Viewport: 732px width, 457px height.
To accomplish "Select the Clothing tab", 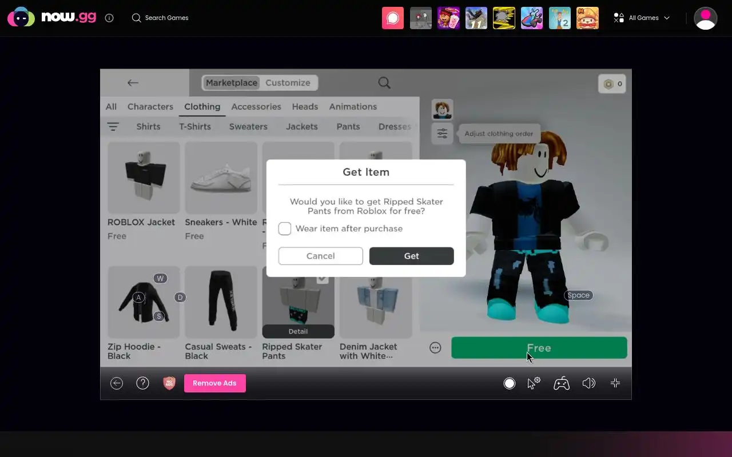I will point(202,107).
